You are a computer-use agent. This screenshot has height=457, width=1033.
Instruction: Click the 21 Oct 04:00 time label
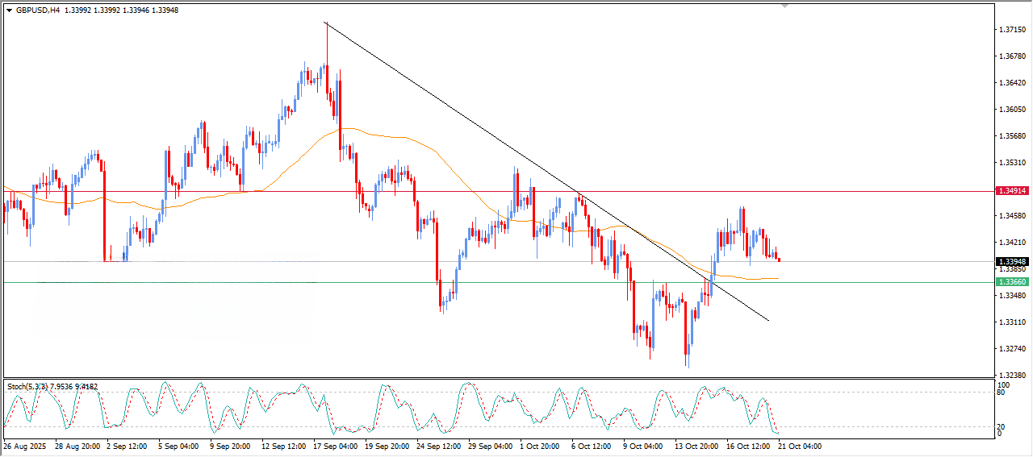tap(799, 446)
